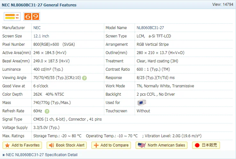
Task: Click the NEC manufacturer link
Action: pyautogui.click(x=37, y=28)
